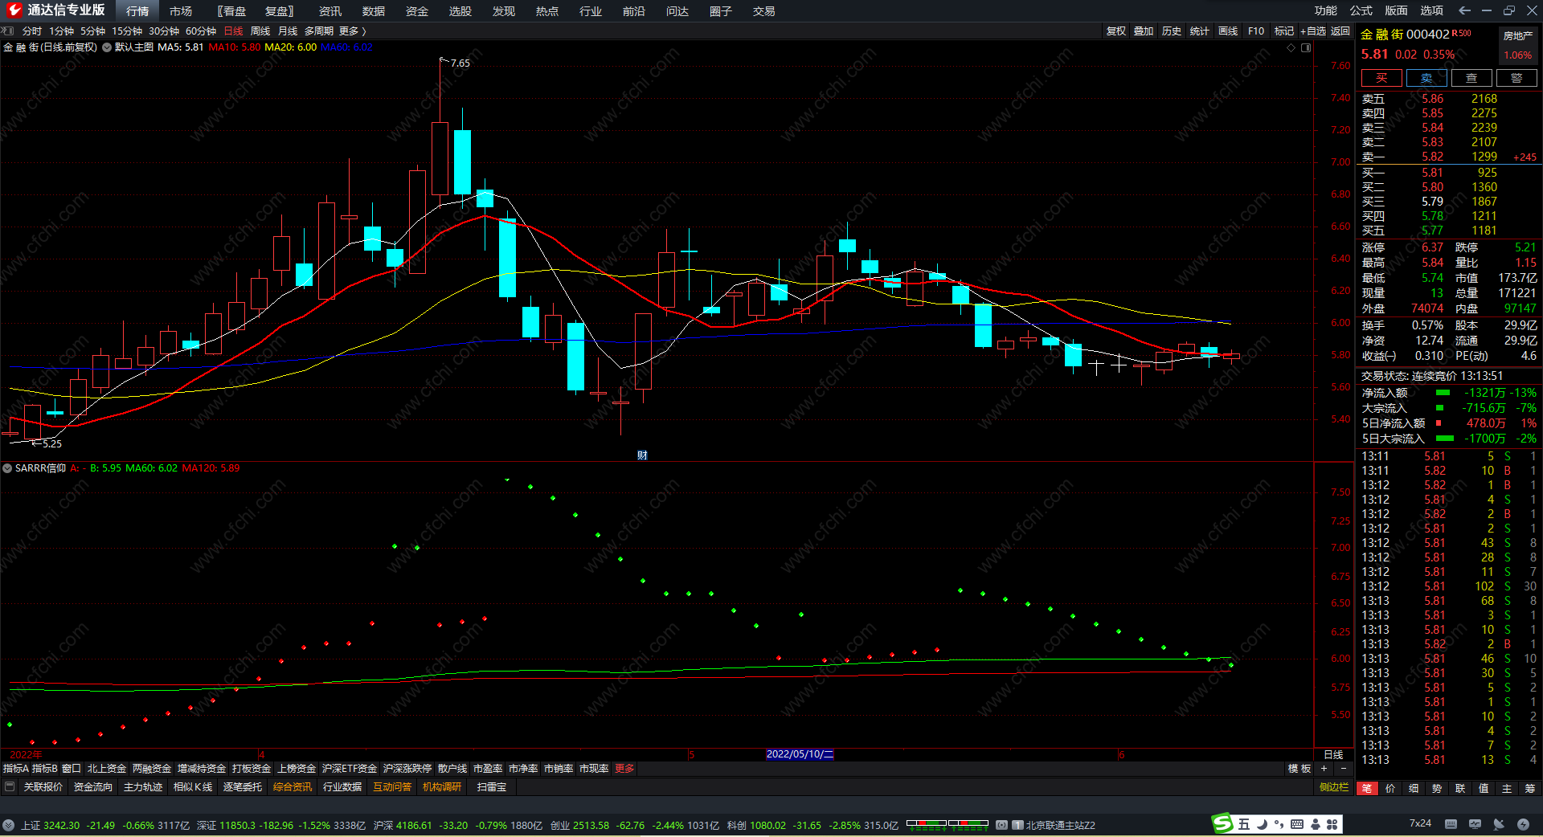The image size is (1543, 837).
Task: Click the plus button beside 模板
Action: click(1324, 769)
